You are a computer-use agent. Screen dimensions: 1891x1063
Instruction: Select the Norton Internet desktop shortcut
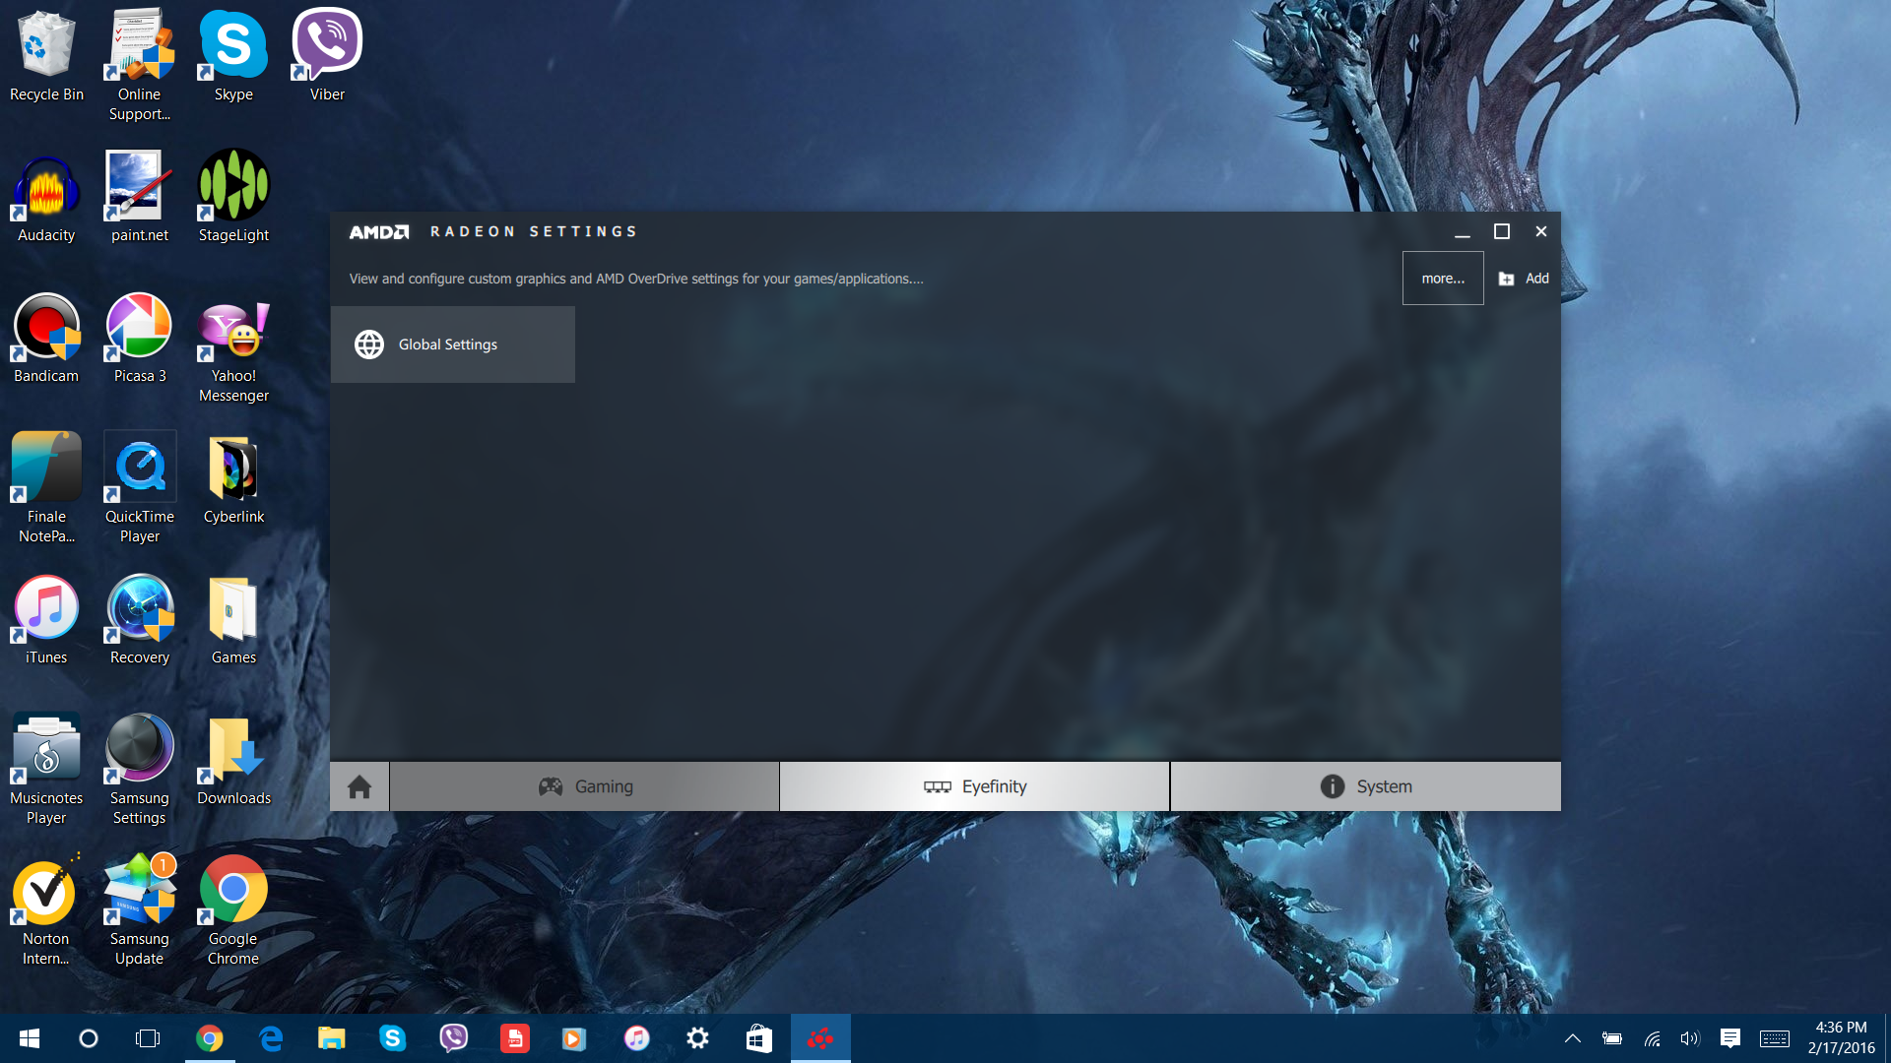46,910
